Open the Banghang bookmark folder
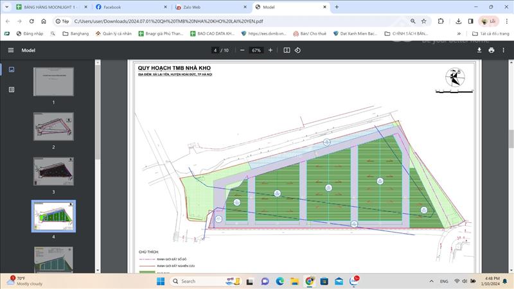The height and width of the screenshot is (289, 514). [x=76, y=33]
